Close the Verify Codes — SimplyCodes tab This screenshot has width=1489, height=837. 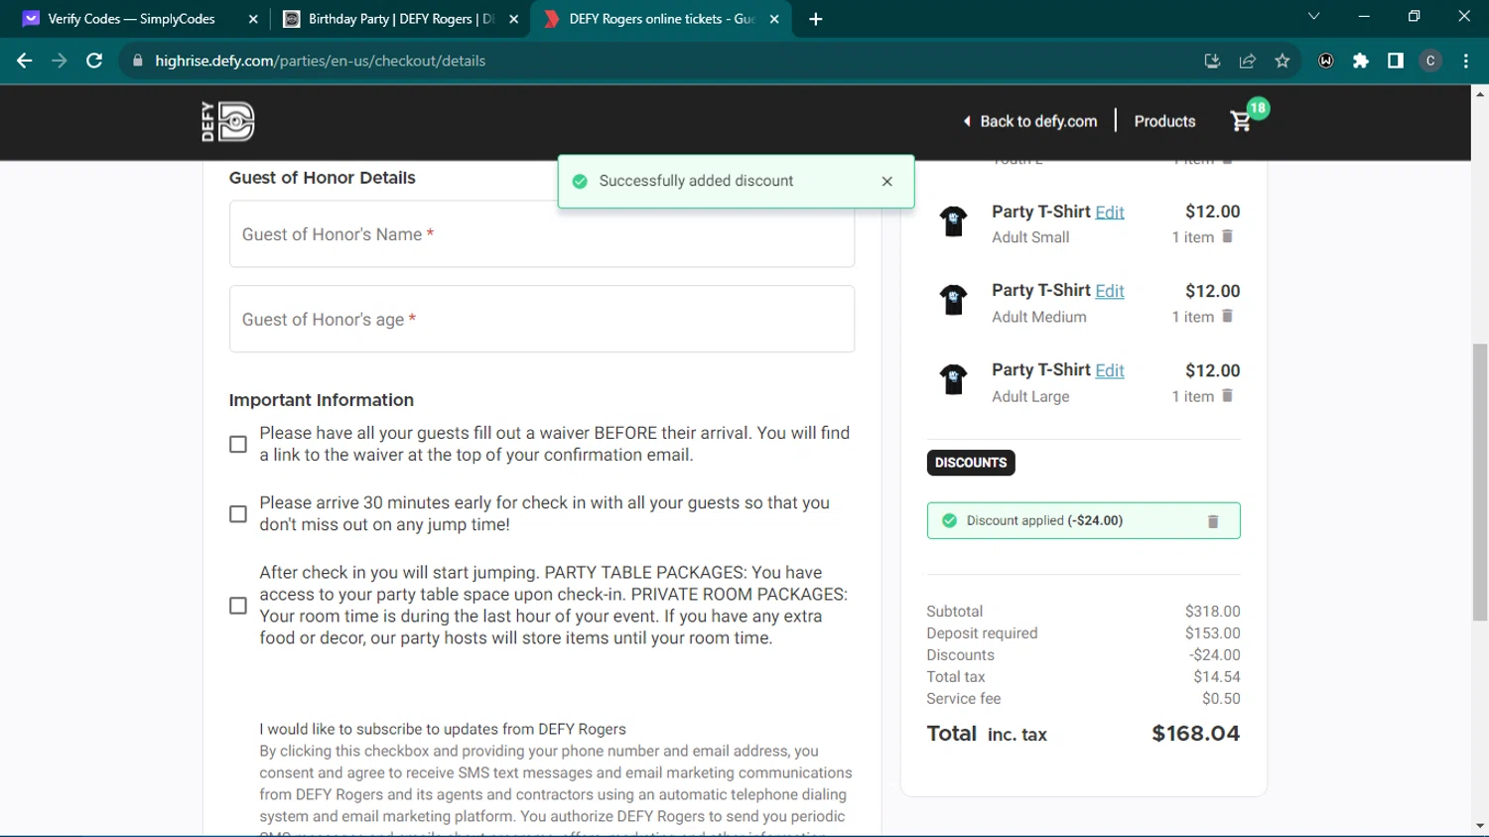click(x=253, y=19)
